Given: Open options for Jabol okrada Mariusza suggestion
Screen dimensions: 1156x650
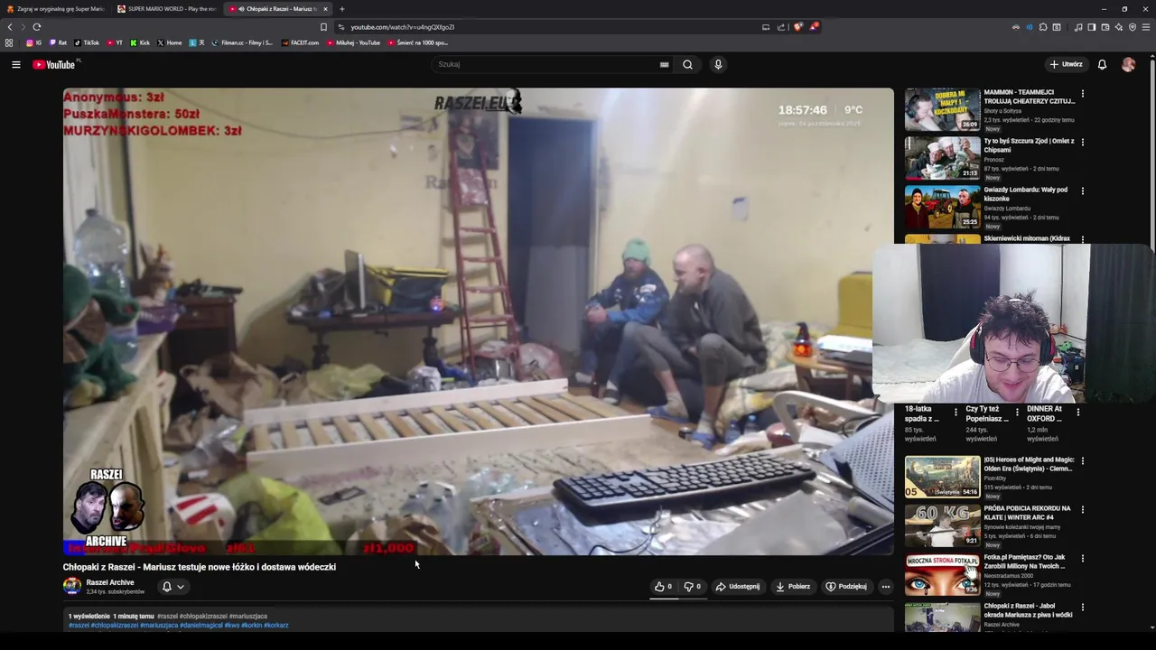Looking at the screenshot, I should (x=1082, y=607).
